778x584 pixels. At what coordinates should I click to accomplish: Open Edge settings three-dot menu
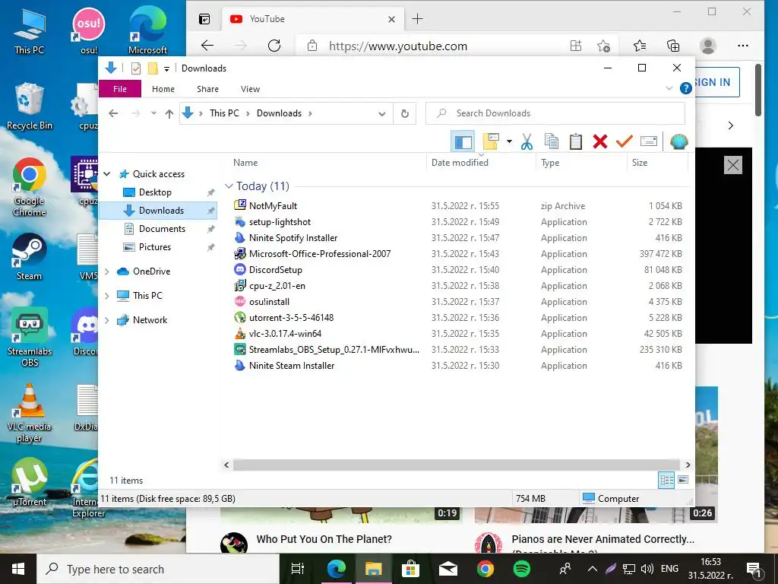pyautogui.click(x=743, y=46)
